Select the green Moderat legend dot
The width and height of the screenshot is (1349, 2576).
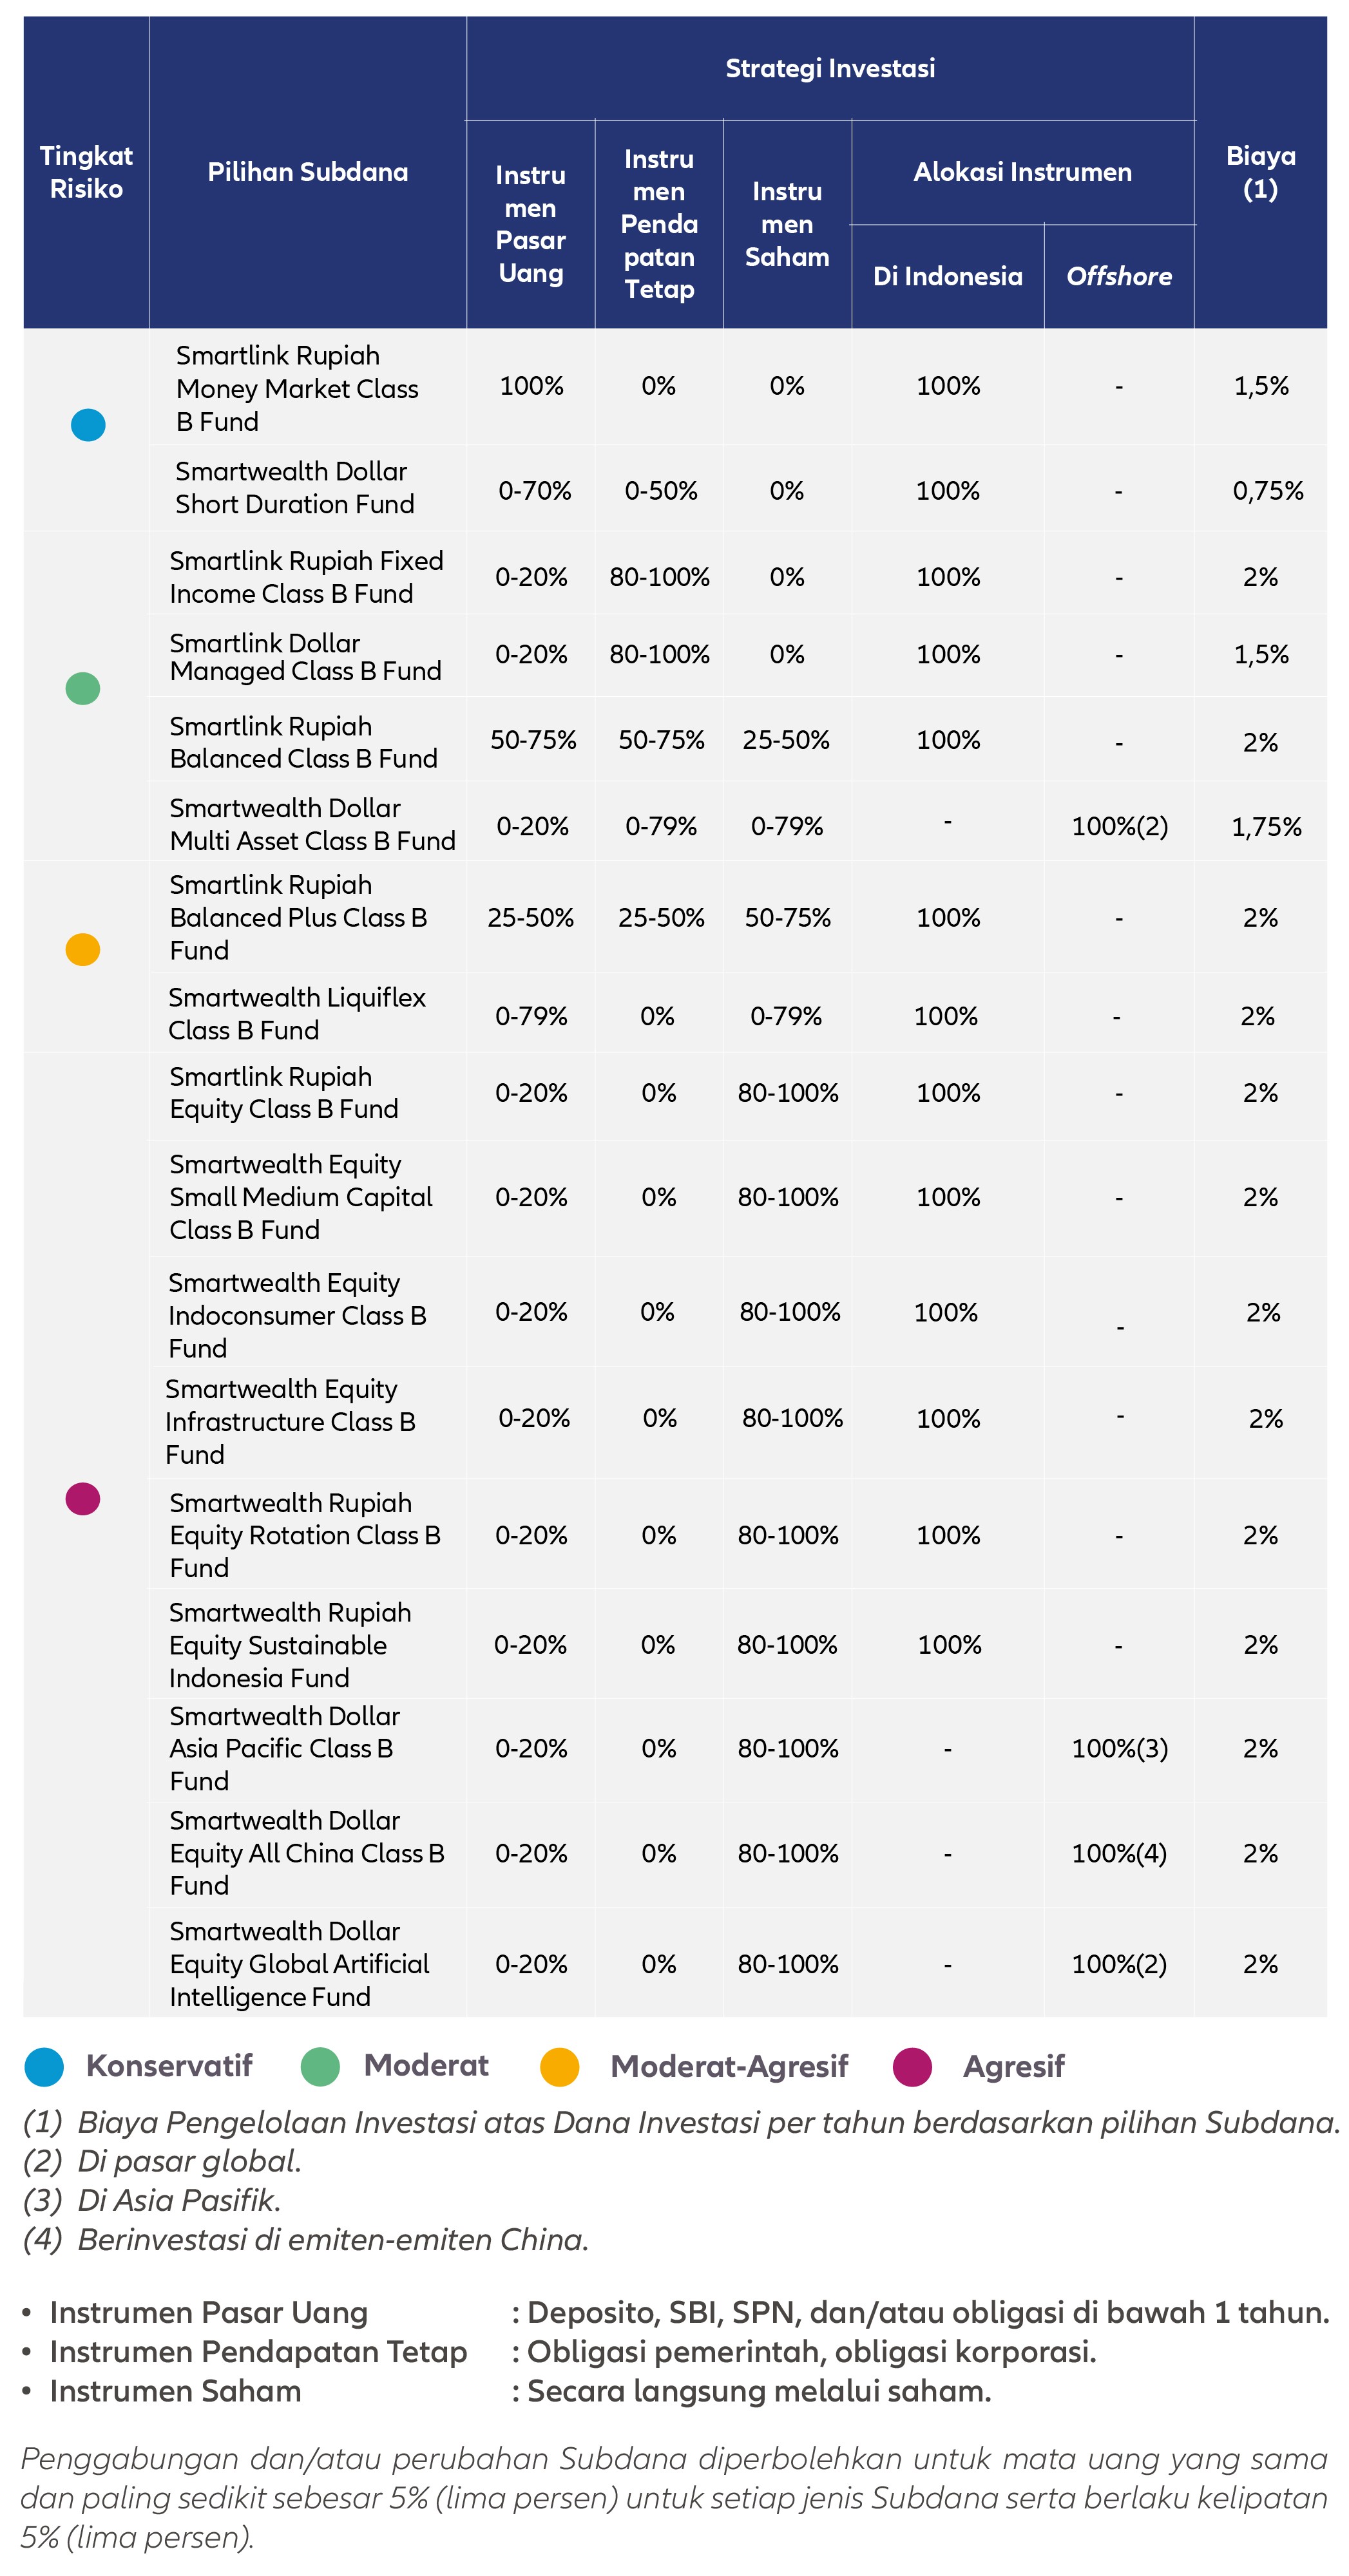point(320,2066)
